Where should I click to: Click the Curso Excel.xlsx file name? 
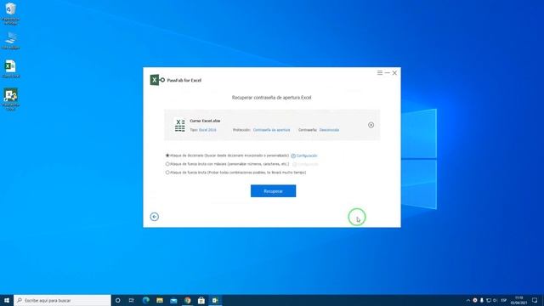click(x=205, y=121)
